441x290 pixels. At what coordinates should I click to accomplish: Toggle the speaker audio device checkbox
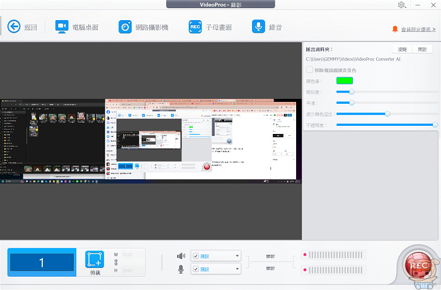tap(196, 255)
